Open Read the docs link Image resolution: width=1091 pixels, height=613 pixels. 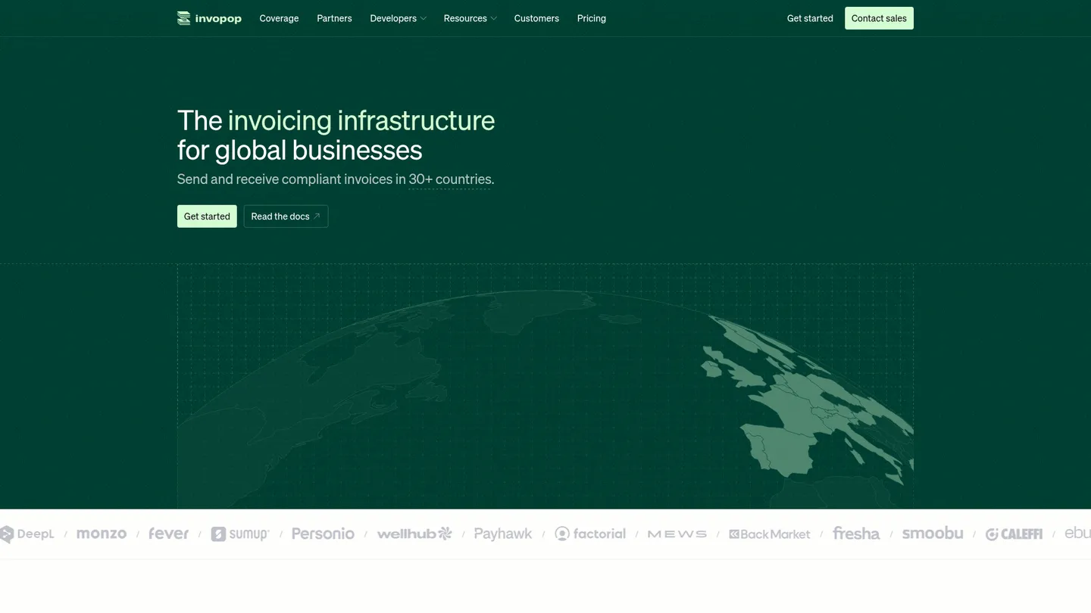coord(286,216)
